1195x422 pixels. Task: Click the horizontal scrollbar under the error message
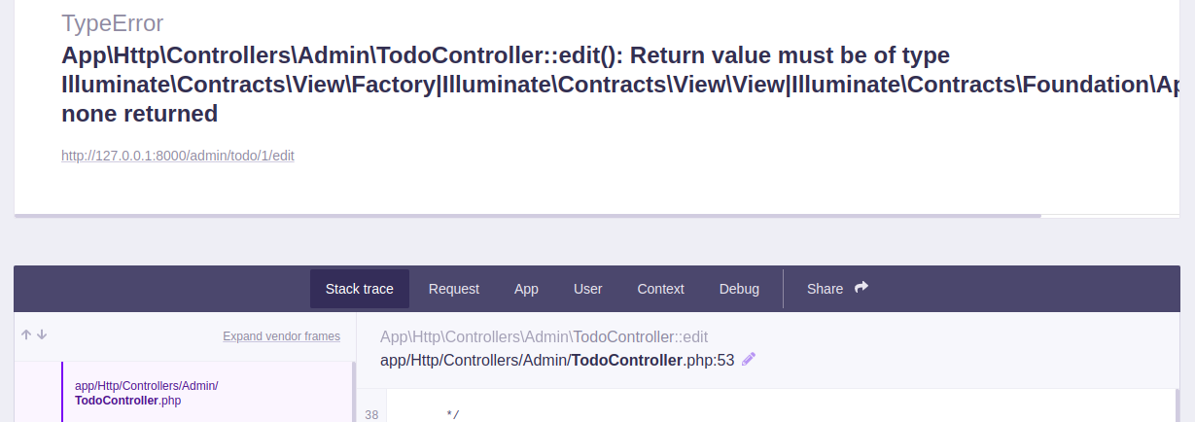525,215
